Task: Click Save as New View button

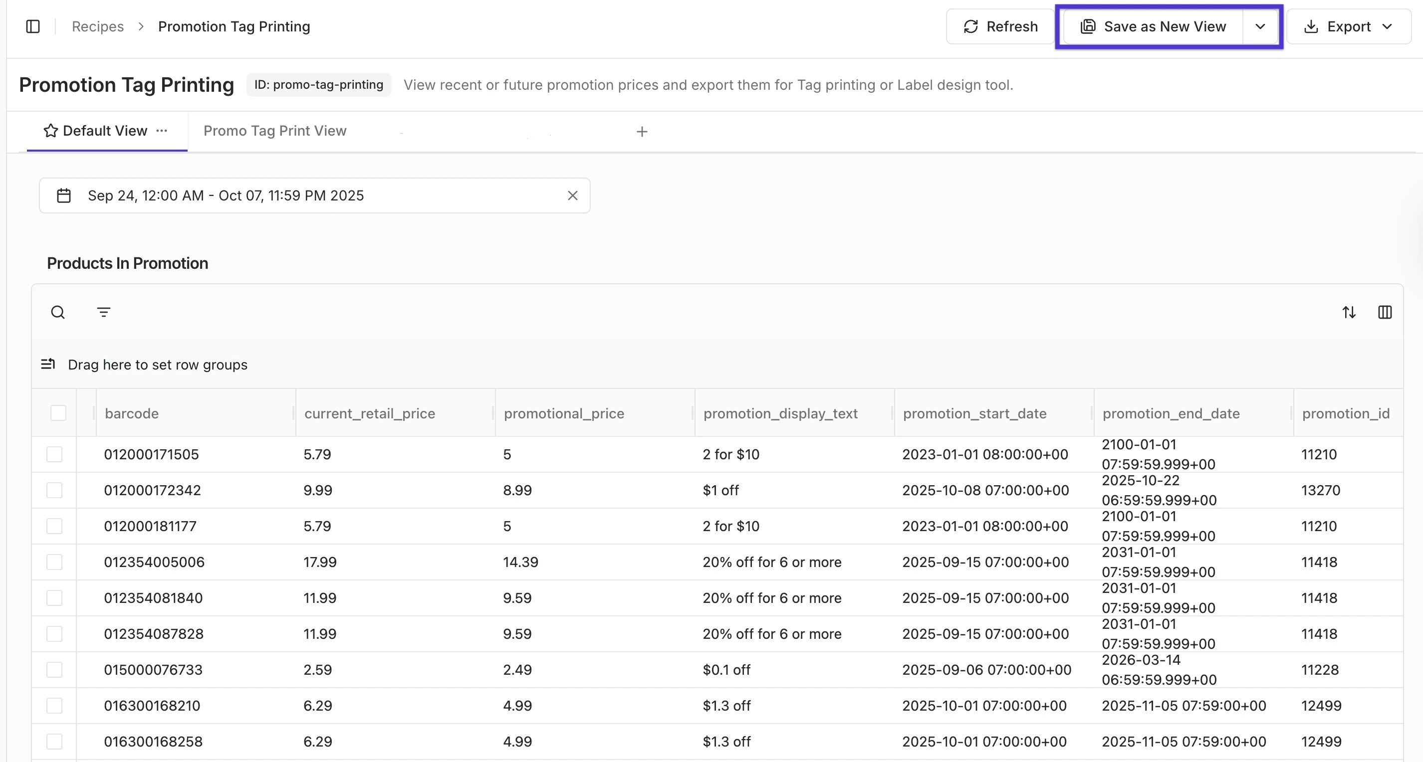Action: click(1154, 26)
